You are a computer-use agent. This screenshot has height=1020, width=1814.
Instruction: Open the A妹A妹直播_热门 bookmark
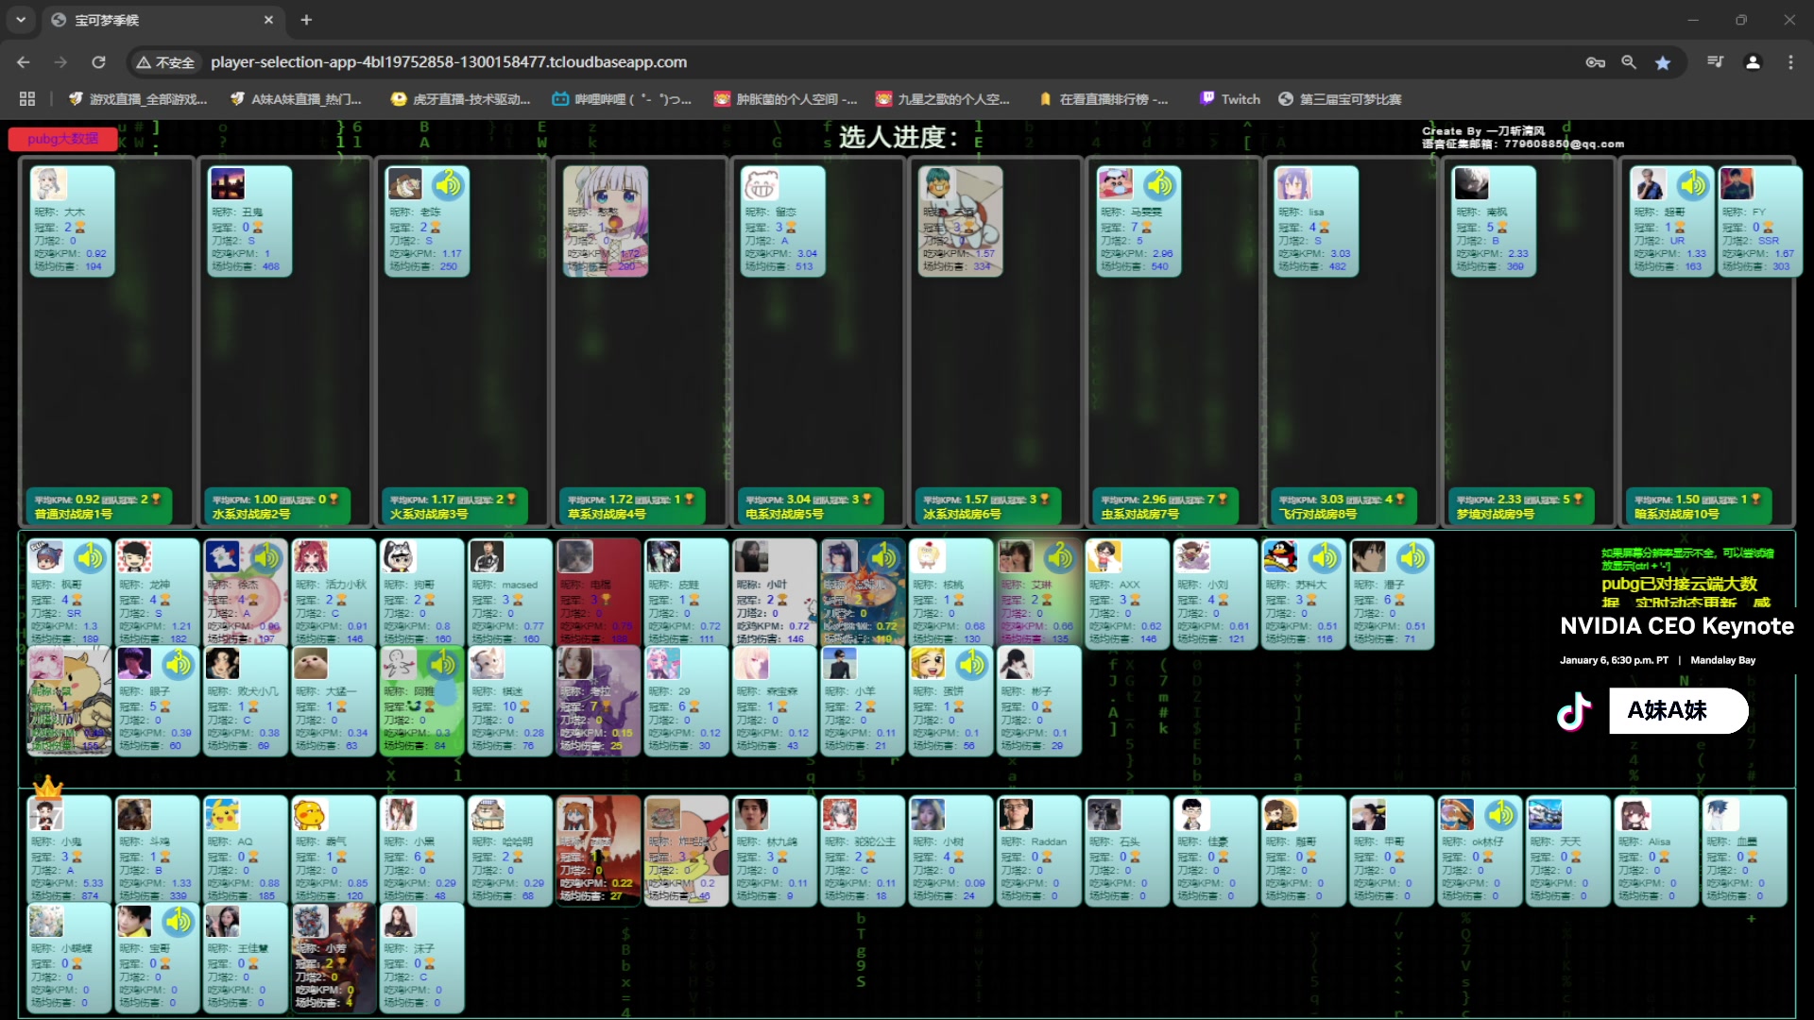click(x=297, y=99)
